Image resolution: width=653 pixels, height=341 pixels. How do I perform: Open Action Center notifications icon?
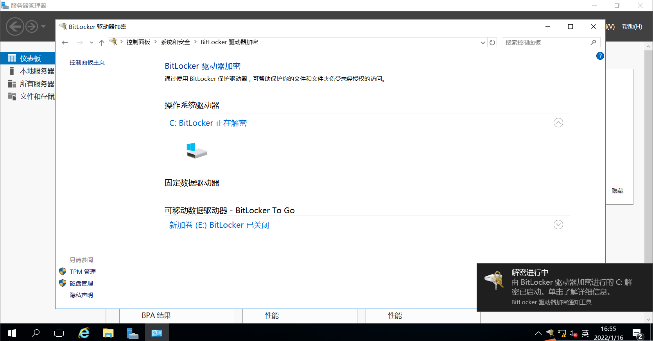coord(638,334)
